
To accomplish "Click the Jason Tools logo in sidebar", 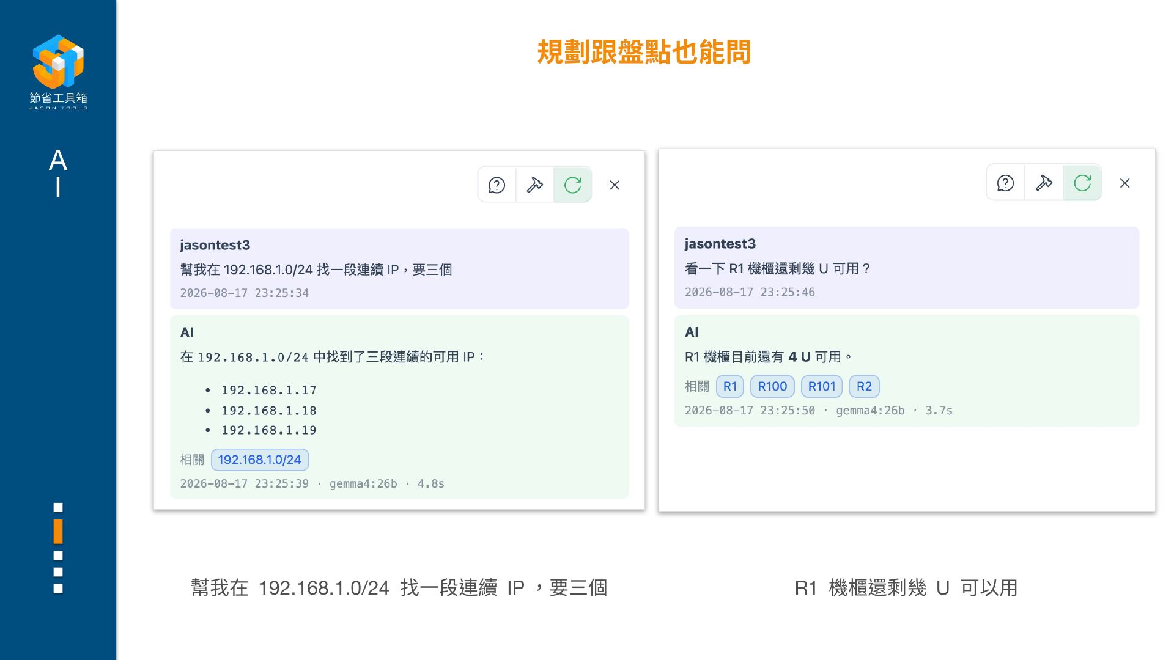I will (58, 72).
